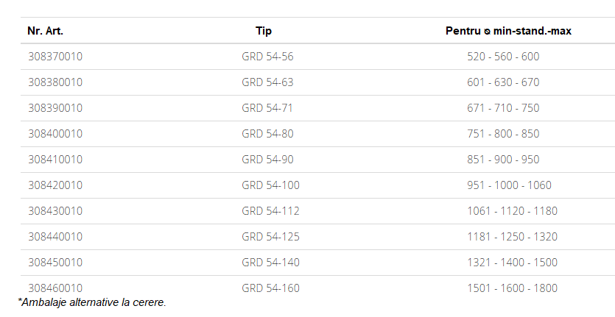
Task: Click type cell GRD 54-71
Action: pos(267,108)
